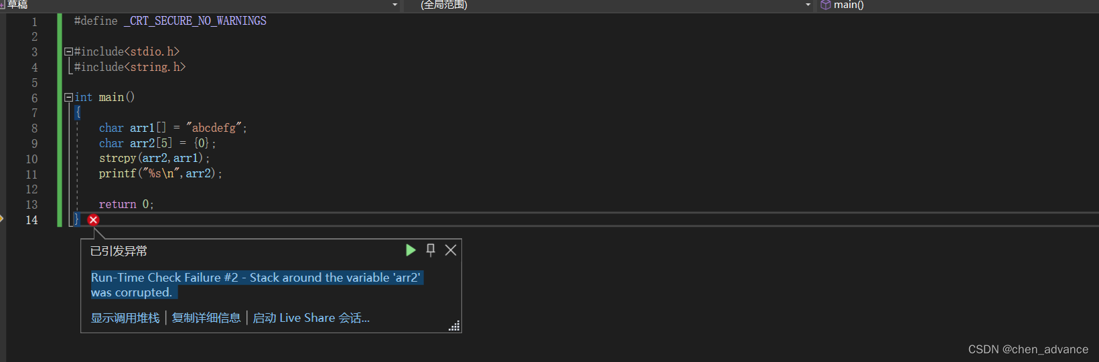Open the (全局范围) scope dropdown
The image size is (1099, 362).
click(808, 5)
